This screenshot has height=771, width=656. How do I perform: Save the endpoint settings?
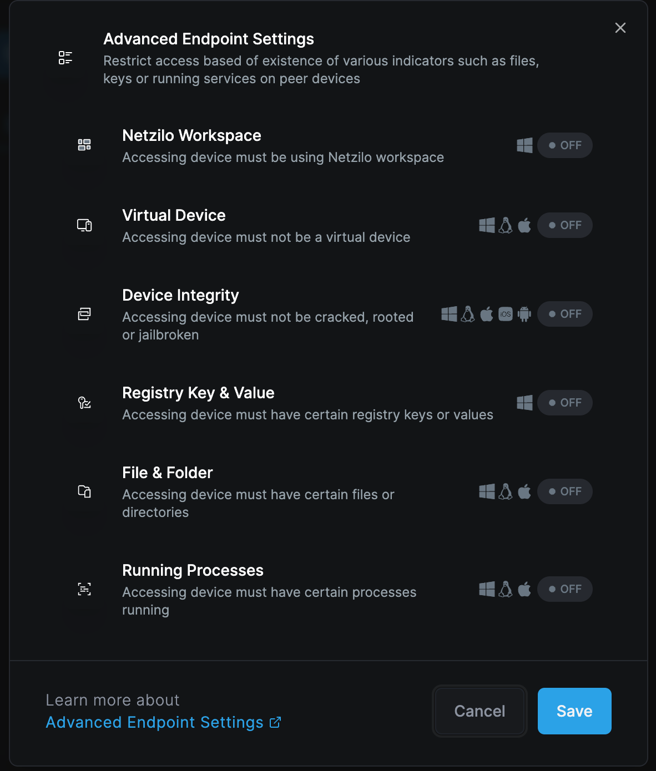click(x=574, y=711)
